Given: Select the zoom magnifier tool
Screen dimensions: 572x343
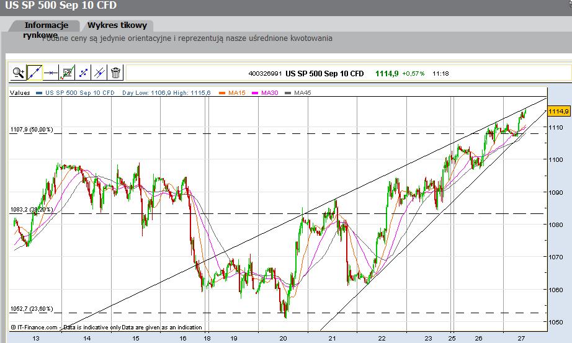Looking at the screenshot, I should pyautogui.click(x=18, y=73).
